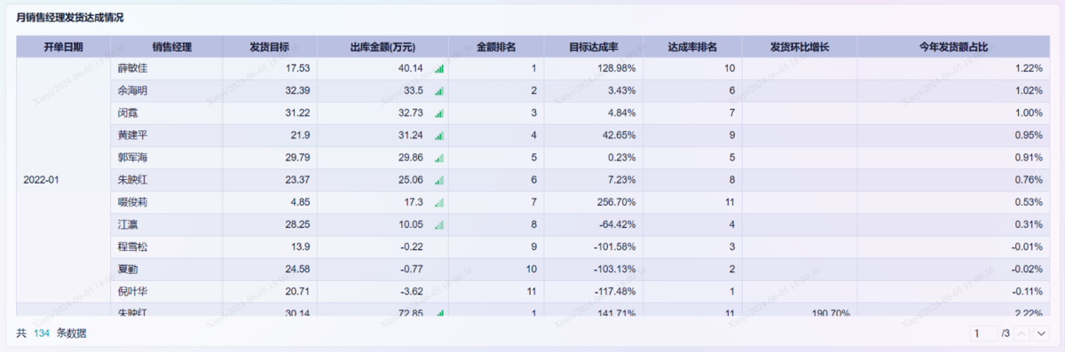Click the 1.00% yearly share cell
Screen dimensions: 1065x352
(x=954, y=113)
